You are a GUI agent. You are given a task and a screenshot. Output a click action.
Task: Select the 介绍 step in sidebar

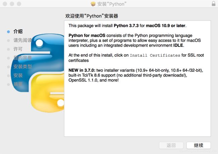[18, 32]
